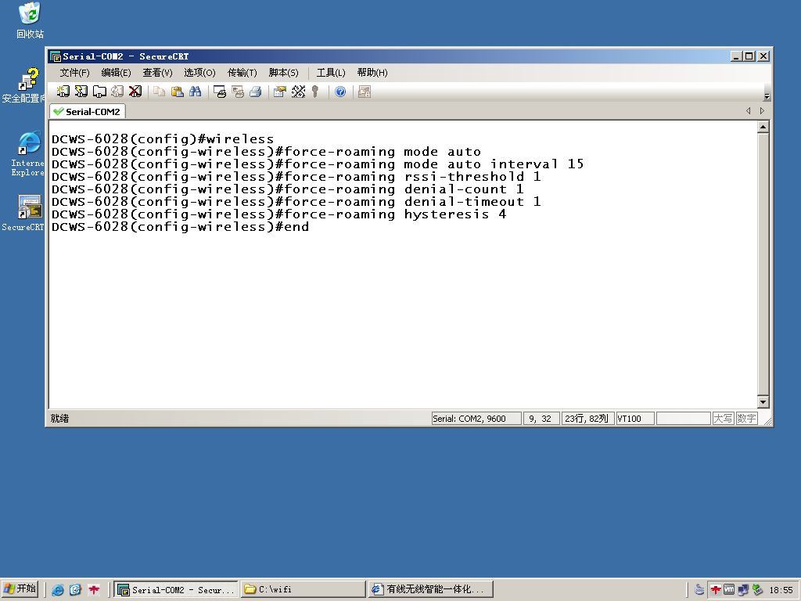Click the blue Help question icon
The width and height of the screenshot is (801, 601).
click(340, 92)
